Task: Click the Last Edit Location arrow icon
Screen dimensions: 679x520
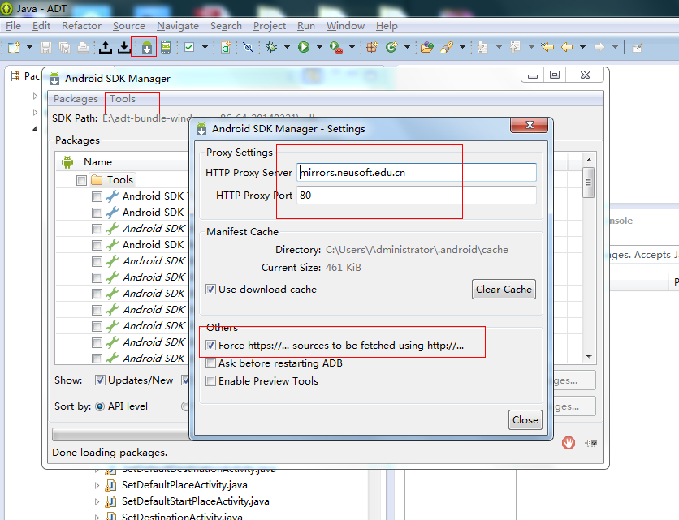Action: tap(547, 47)
